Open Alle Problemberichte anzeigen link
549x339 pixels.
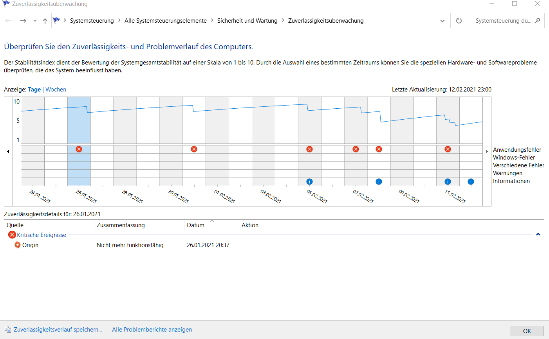click(x=152, y=330)
